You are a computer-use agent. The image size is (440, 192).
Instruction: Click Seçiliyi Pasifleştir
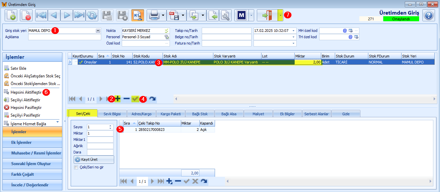pos(25,115)
